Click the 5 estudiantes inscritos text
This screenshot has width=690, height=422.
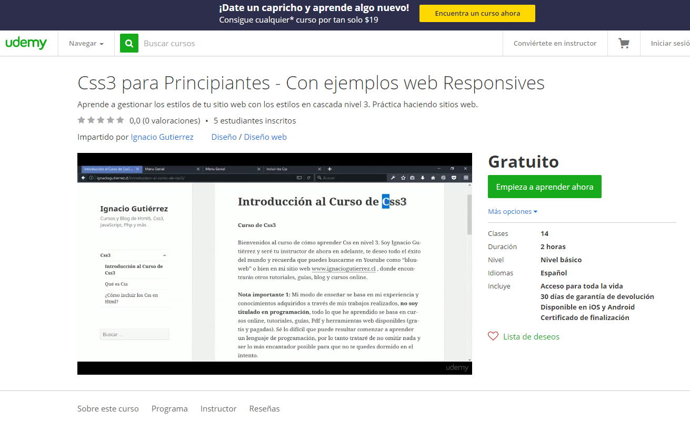(255, 120)
